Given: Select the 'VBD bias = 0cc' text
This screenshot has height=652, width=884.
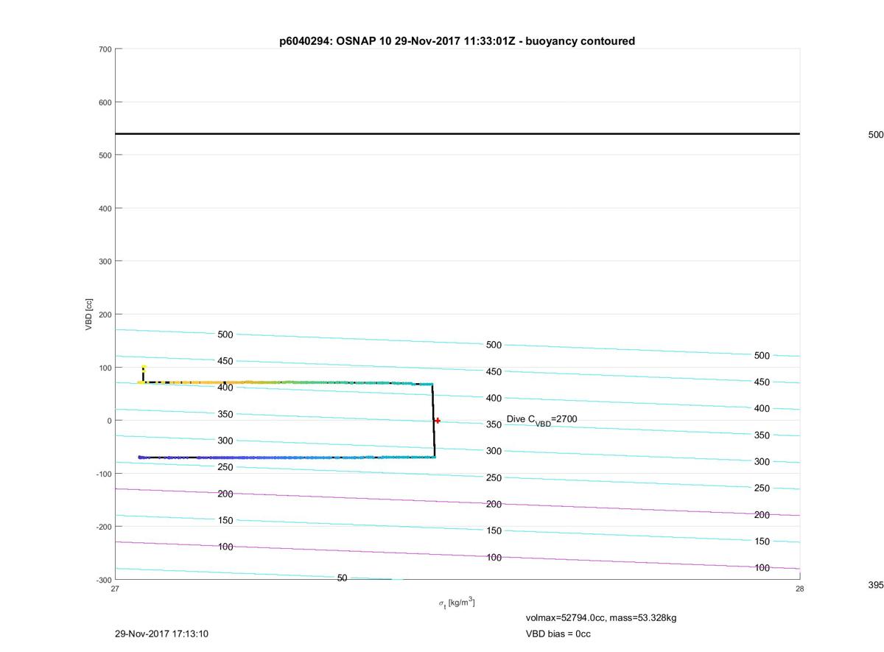Looking at the screenshot, I should (x=558, y=634).
